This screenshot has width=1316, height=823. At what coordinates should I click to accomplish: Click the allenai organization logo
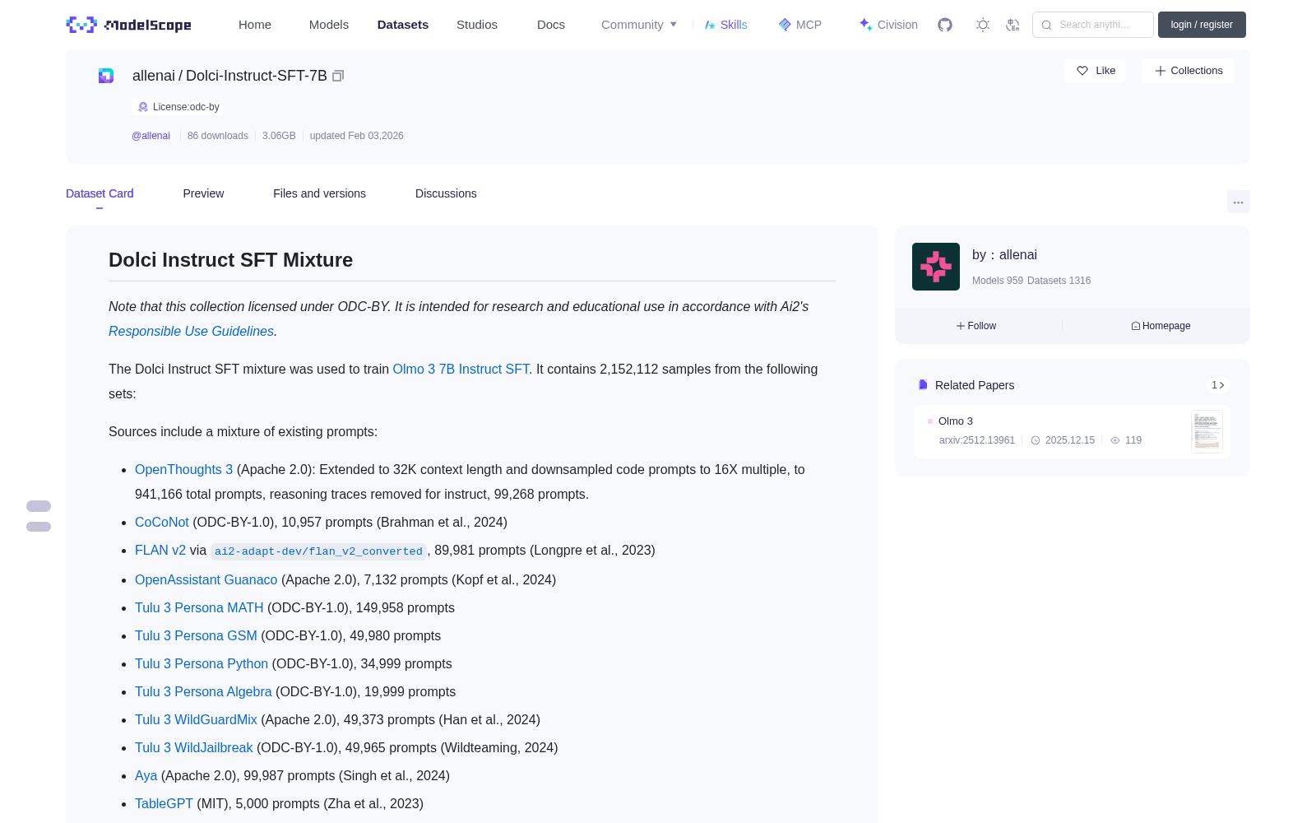coord(936,267)
